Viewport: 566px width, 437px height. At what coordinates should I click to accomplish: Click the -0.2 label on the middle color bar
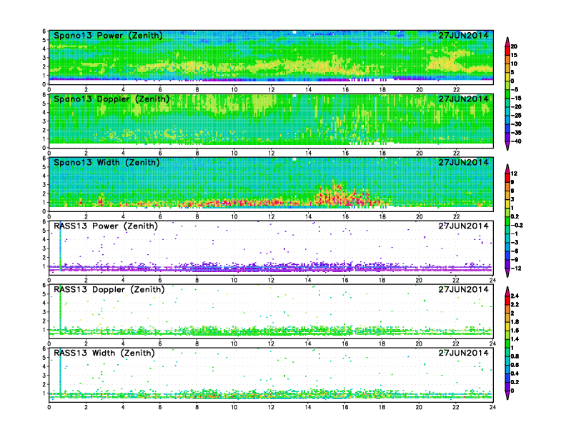point(517,225)
